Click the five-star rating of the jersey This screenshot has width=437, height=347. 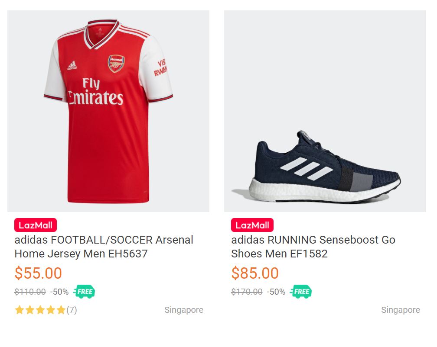pos(40,310)
